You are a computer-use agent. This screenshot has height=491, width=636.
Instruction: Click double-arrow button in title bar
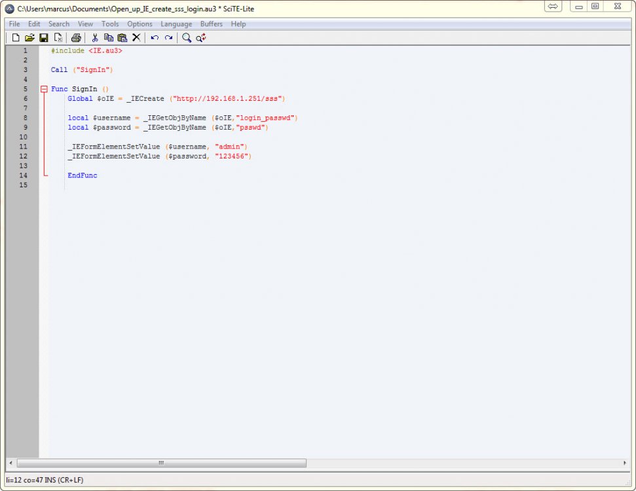point(553,6)
